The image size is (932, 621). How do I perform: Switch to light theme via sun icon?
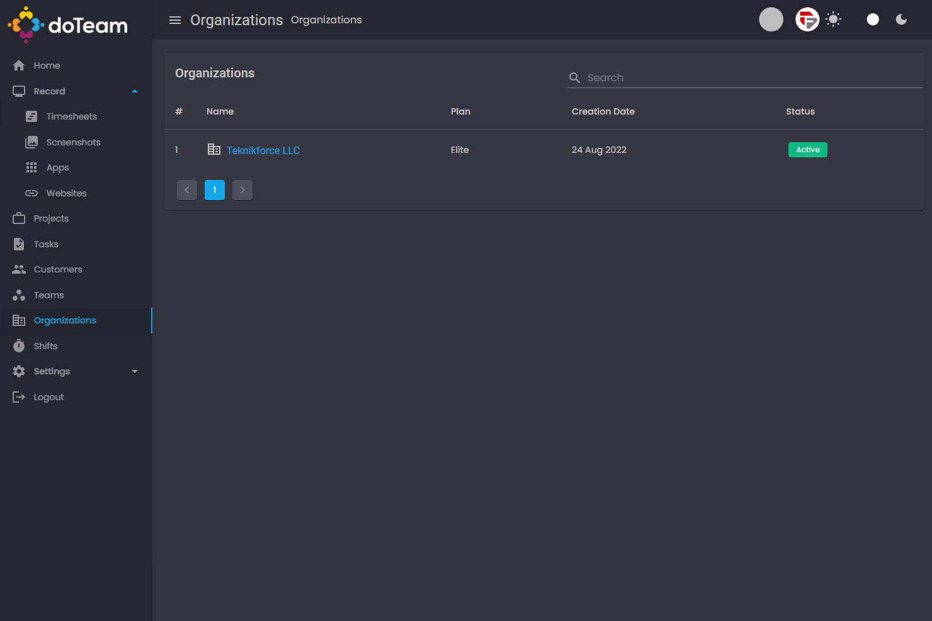[833, 19]
